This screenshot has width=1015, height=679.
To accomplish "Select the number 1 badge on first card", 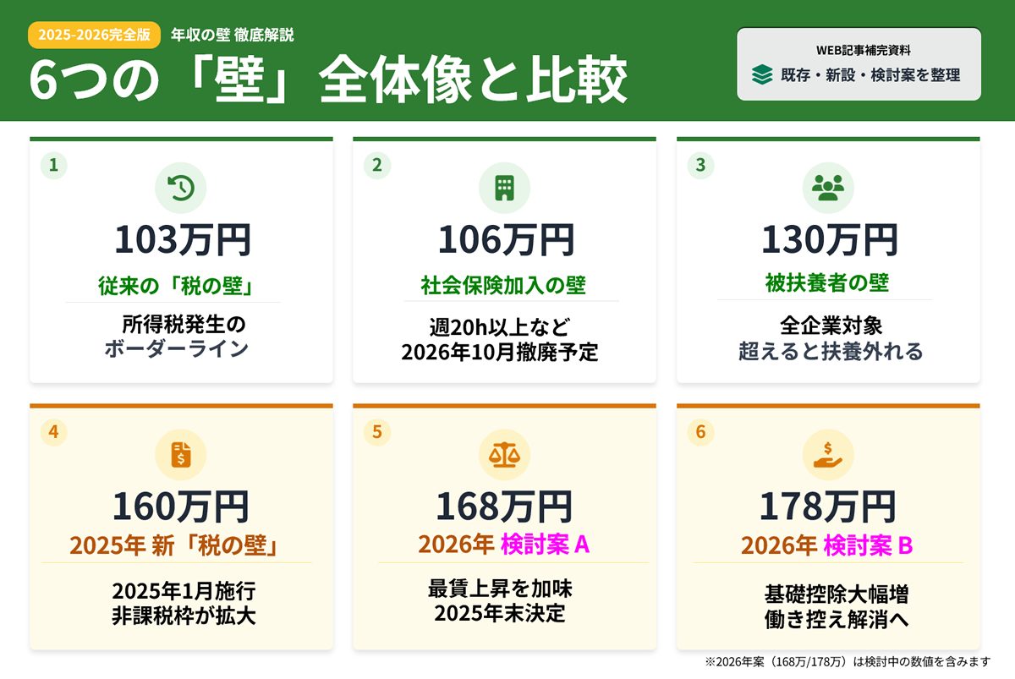I will 53,166.
